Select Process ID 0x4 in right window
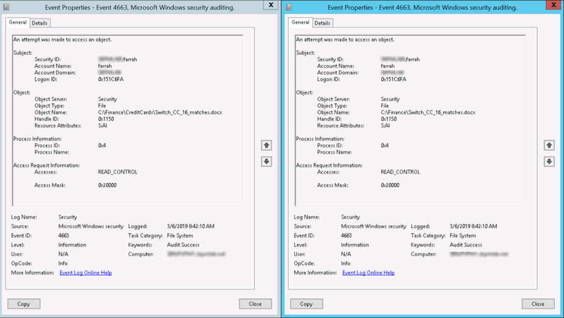The height and width of the screenshot is (318, 564). tap(385, 146)
